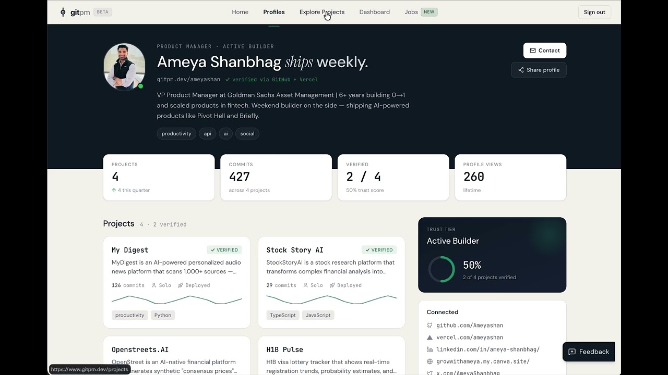Select the Profiles nav tab
Screen dimensions: 668x375
coord(274,12)
